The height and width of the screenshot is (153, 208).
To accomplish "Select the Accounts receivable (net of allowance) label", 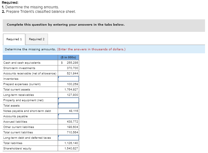I will tap(30, 74).
